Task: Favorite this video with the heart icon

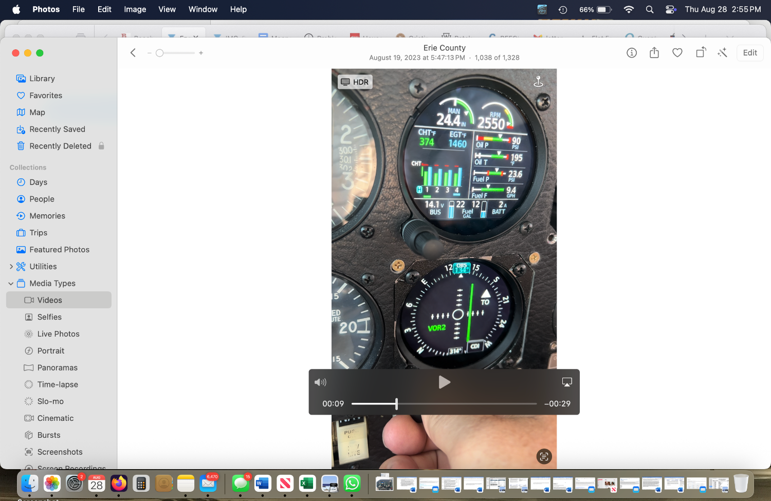Action: pyautogui.click(x=677, y=53)
